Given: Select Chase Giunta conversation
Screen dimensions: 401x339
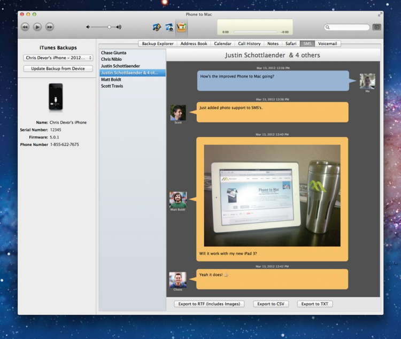Looking at the screenshot, I should (113, 53).
